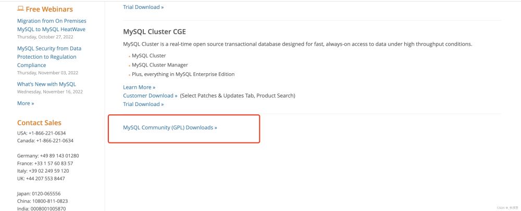
Task: Click the Contact Sales heading
Action: coord(39,123)
